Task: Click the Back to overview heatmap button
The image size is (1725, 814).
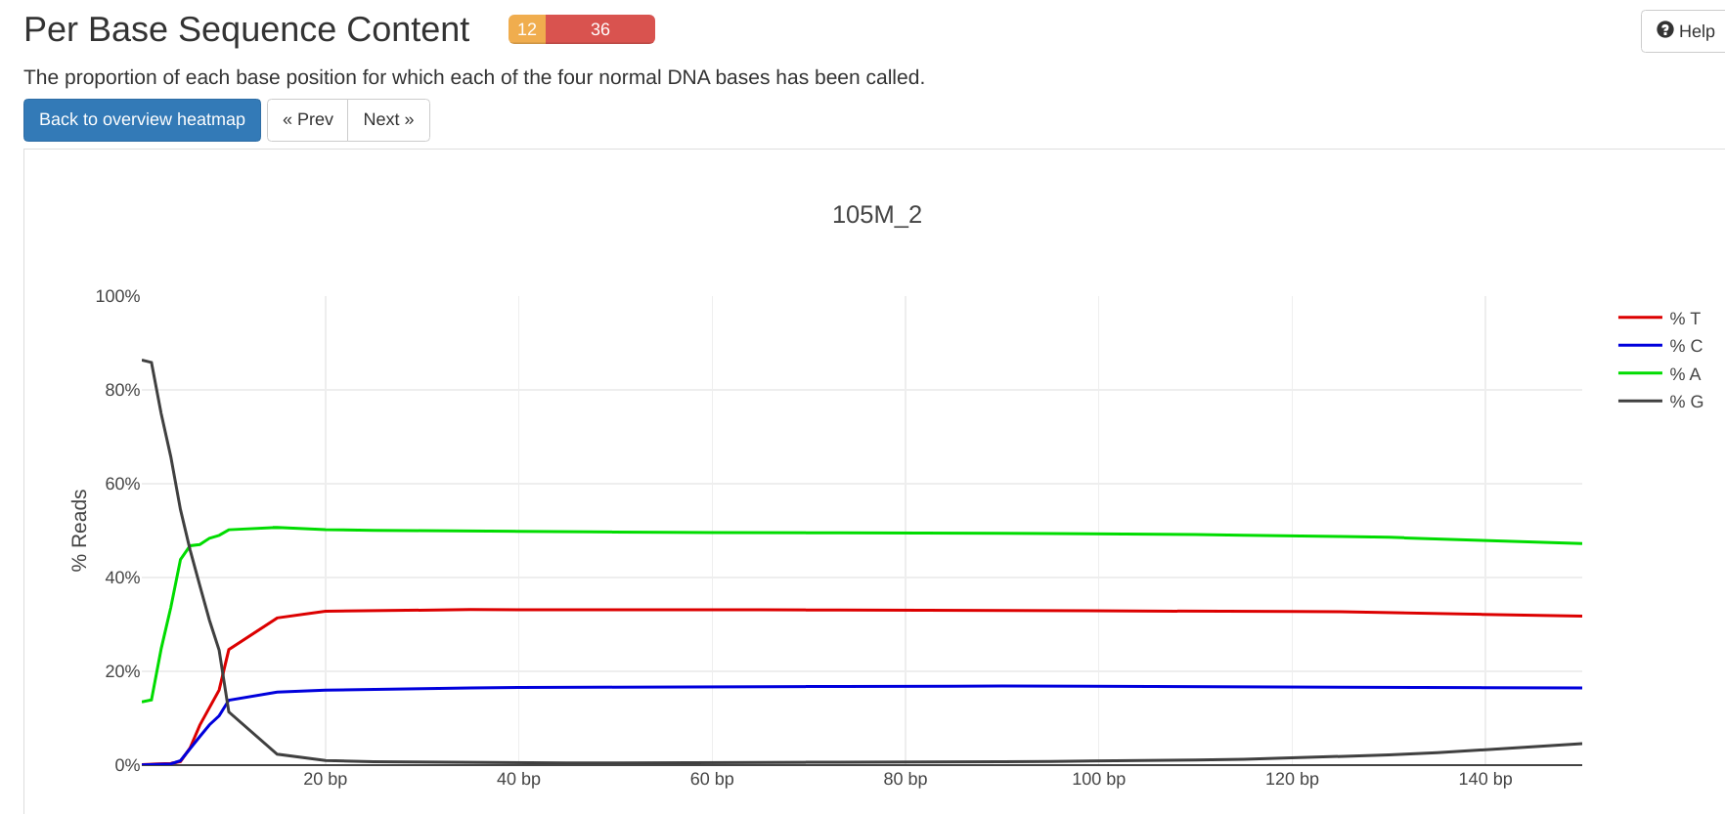Action: pos(142,119)
